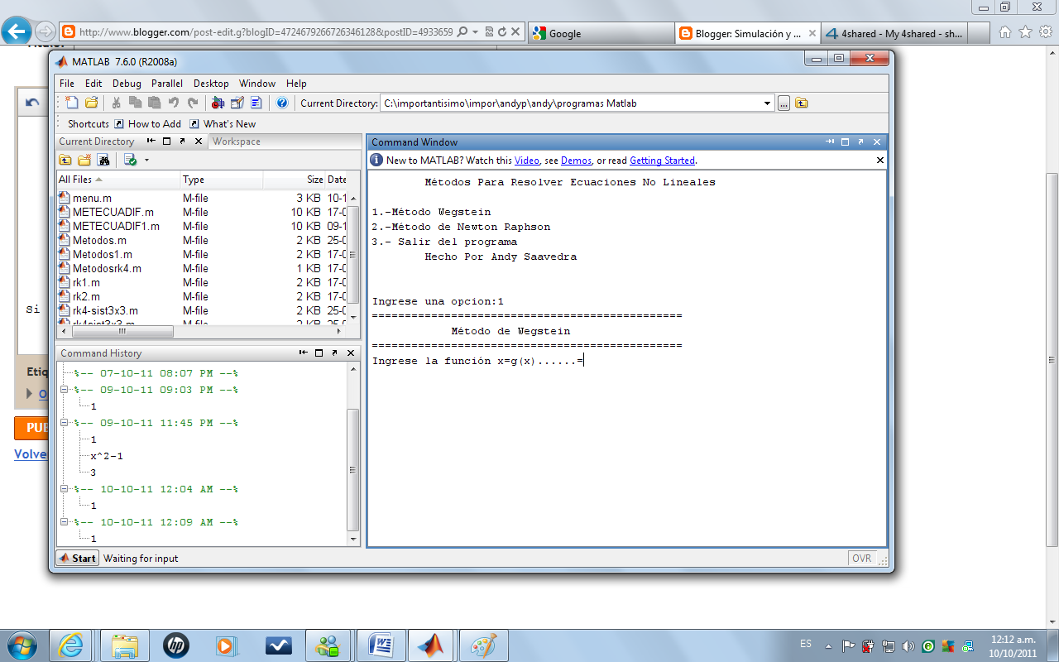This screenshot has width=1059, height=662.
Task: Collapse the 10-10-11 12:04 AM history group
Action: 65,489
